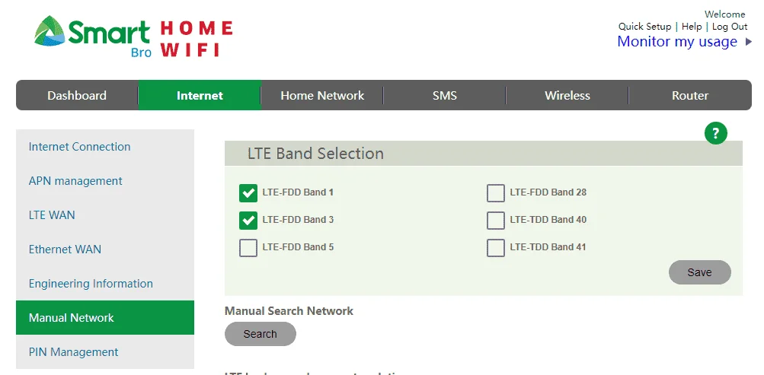The height and width of the screenshot is (375, 764).
Task: Tick the LTE-TDD Band 40 checkbox
Action: 496,220
